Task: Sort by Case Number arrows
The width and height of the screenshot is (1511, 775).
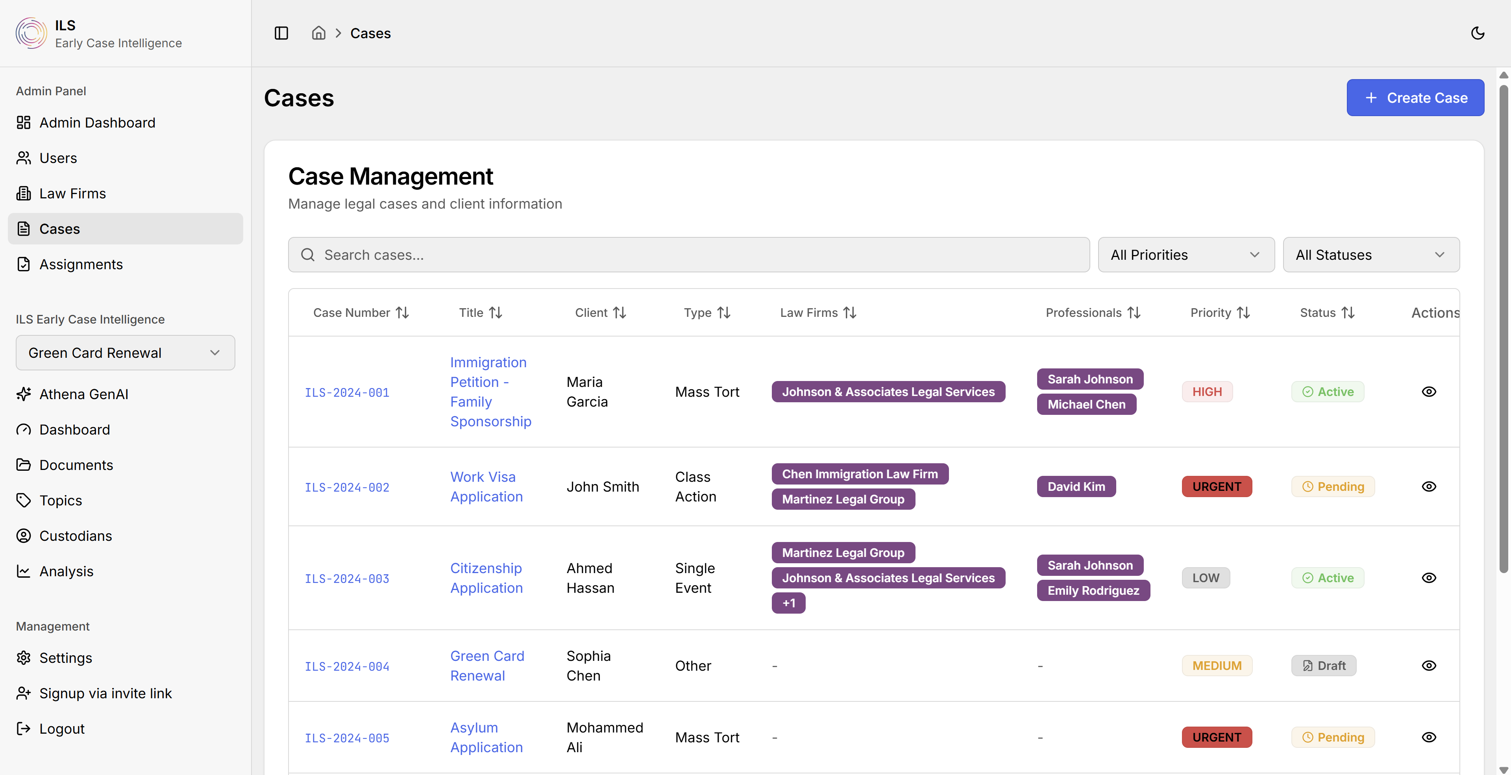Action: [402, 313]
